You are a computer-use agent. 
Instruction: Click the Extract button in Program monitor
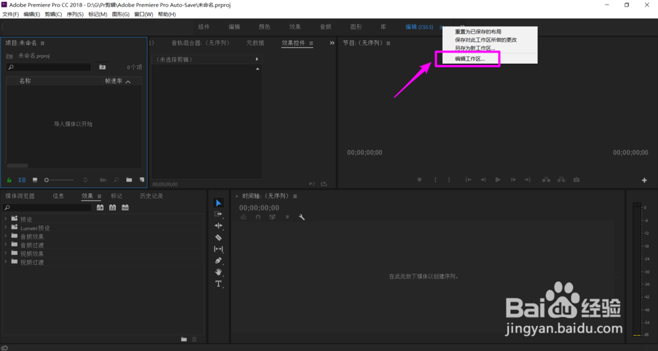click(561, 179)
